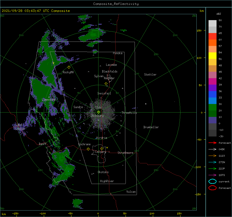Click the dBZ legend heading
Viewport: 232px width, 217px height.
pyautogui.click(x=219, y=14)
